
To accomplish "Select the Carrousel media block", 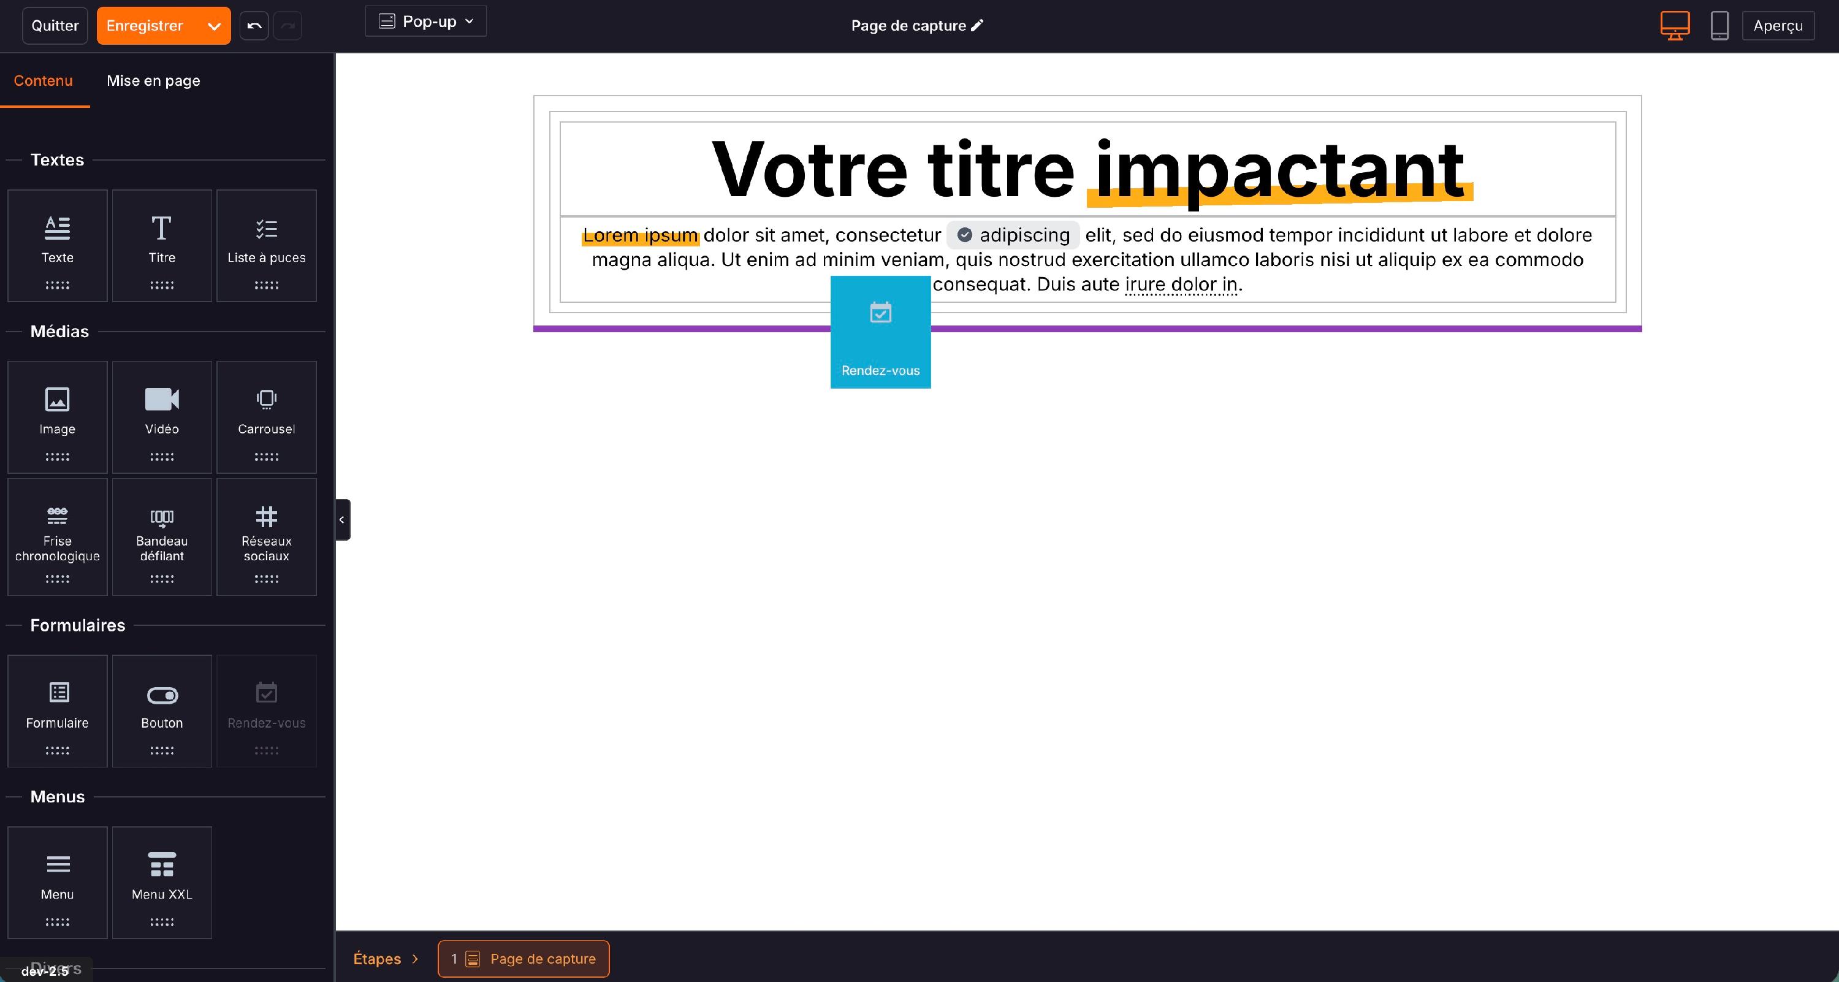I will (266, 417).
